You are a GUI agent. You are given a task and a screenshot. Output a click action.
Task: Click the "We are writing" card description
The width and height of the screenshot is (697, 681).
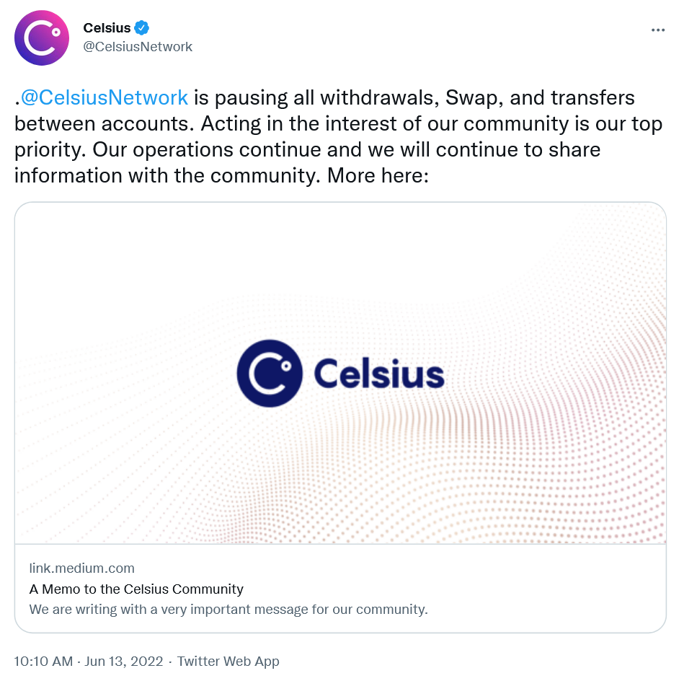[x=228, y=609]
